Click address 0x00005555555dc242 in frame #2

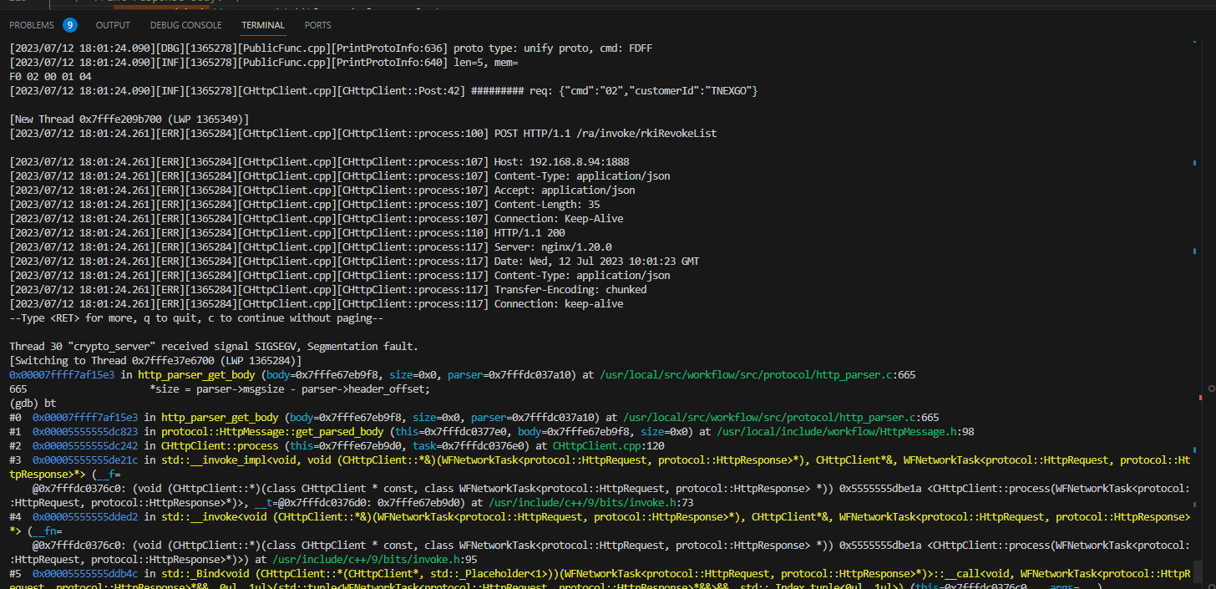click(x=85, y=445)
